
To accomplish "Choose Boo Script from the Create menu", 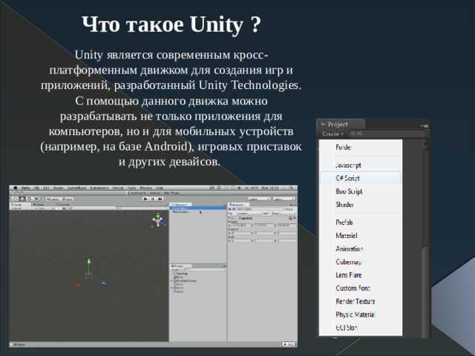I will [x=361, y=191].
